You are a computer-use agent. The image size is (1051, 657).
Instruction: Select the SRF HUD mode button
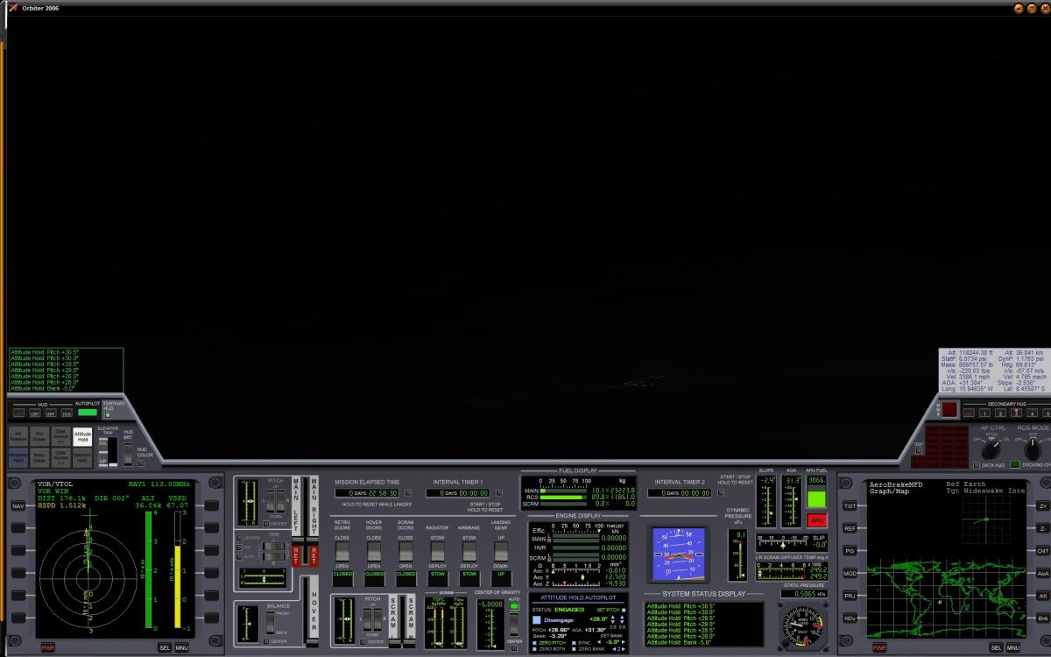51,413
